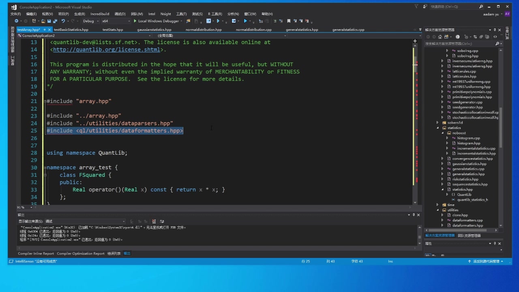Switch to generalstatistics.cpp tab

coord(348,30)
